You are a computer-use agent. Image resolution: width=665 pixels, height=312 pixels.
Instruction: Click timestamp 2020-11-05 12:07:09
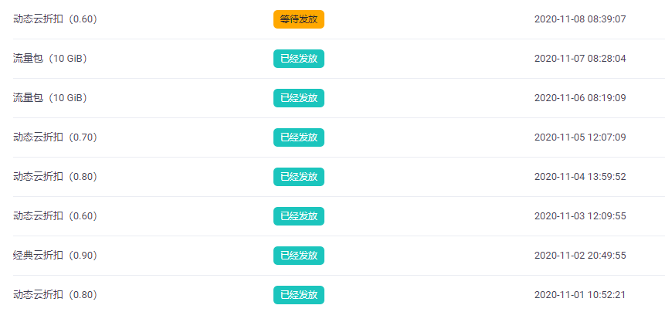(x=580, y=137)
